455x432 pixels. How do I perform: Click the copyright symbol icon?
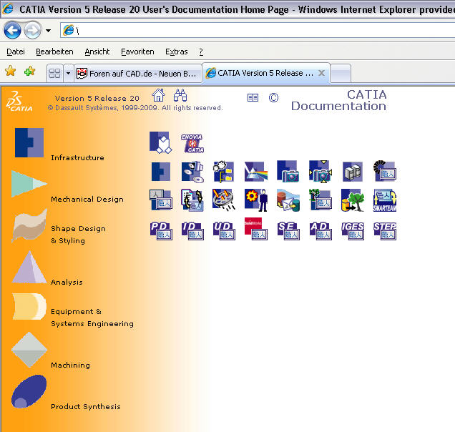tap(273, 98)
